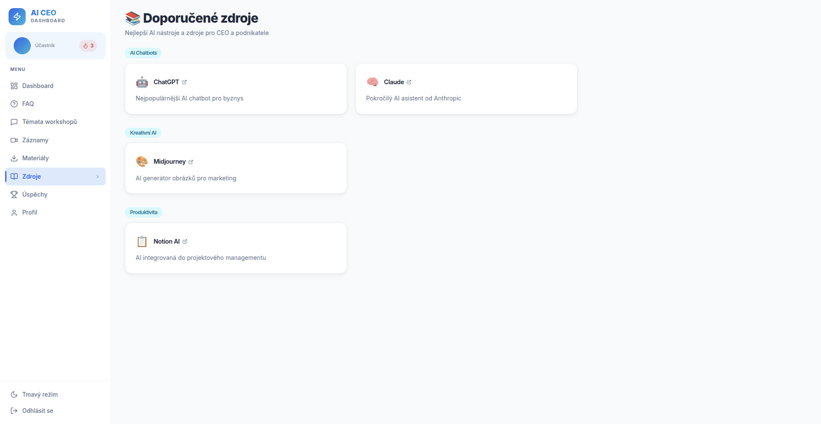
Task: Click the Midjourney palette icon
Action: click(142, 162)
